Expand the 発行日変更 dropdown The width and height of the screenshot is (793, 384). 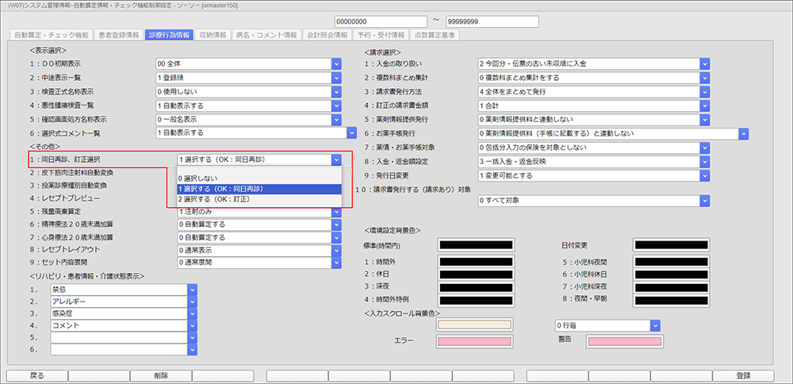704,175
